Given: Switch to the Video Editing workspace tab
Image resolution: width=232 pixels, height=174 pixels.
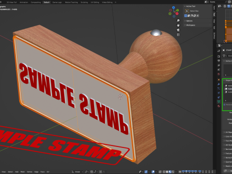Looking at the screenshot, I should pyautogui.click(x=107, y=2).
